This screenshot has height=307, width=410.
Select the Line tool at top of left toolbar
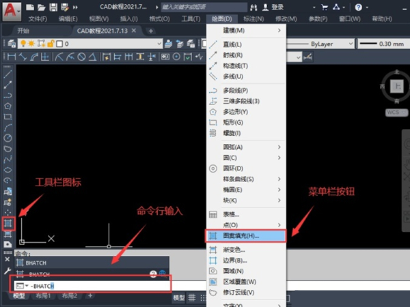pos(8,74)
